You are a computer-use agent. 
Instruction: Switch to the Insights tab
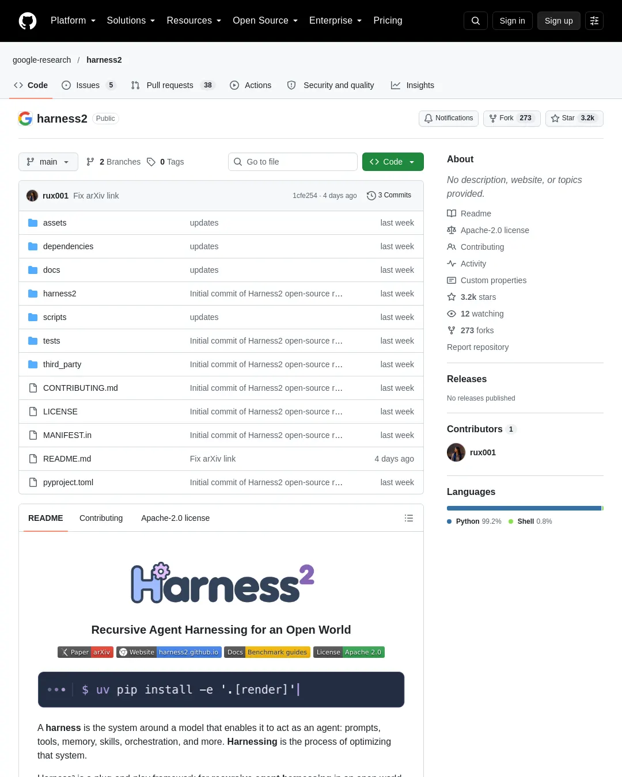click(412, 85)
